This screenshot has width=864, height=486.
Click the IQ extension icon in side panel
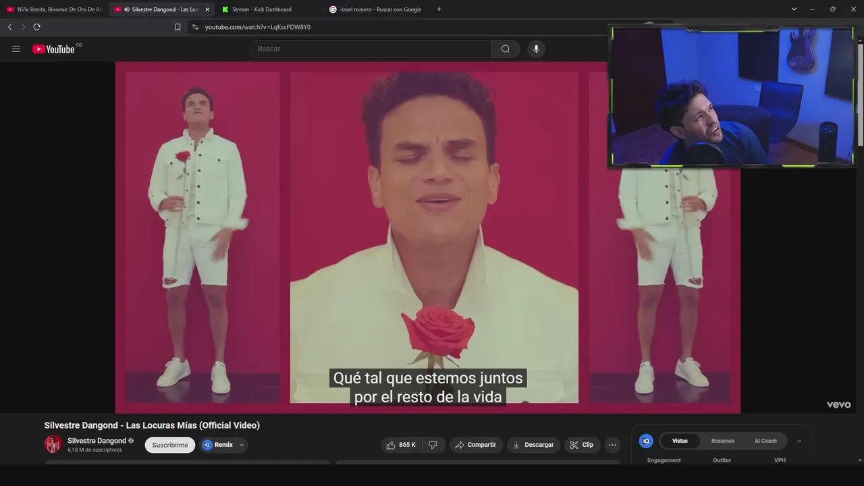646,441
